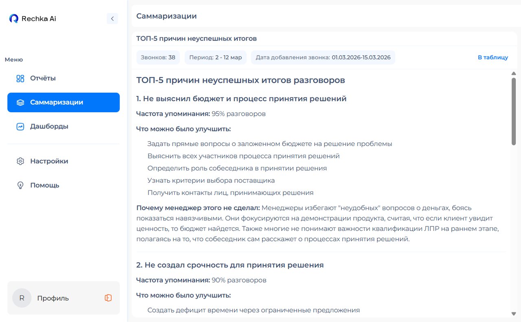Click the orange logout icon in the profile card
Viewport: 521px width, 322px height.
point(108,298)
